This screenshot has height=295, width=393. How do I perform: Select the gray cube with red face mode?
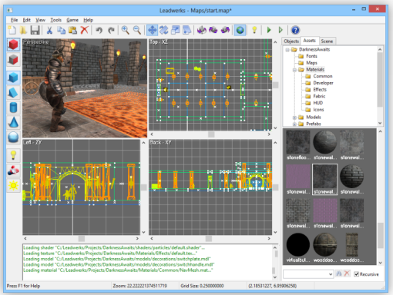(x=13, y=60)
